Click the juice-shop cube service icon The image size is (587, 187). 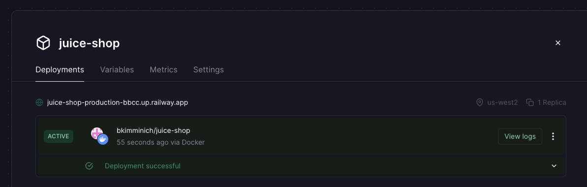coord(43,43)
